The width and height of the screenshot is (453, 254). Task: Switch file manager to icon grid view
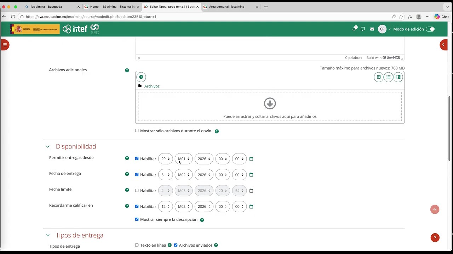click(x=379, y=77)
